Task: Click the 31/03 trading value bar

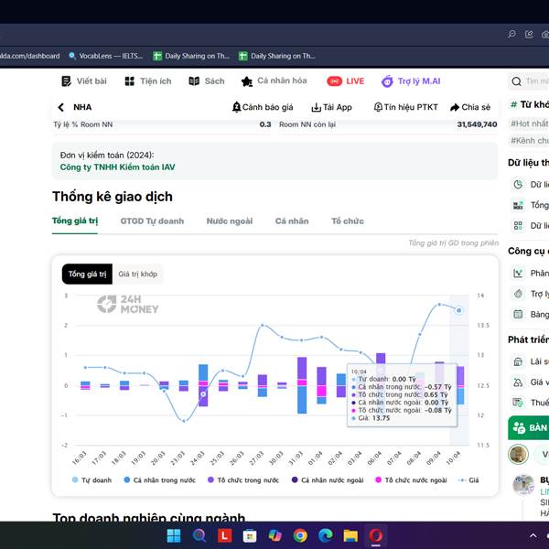Action: tap(302, 385)
